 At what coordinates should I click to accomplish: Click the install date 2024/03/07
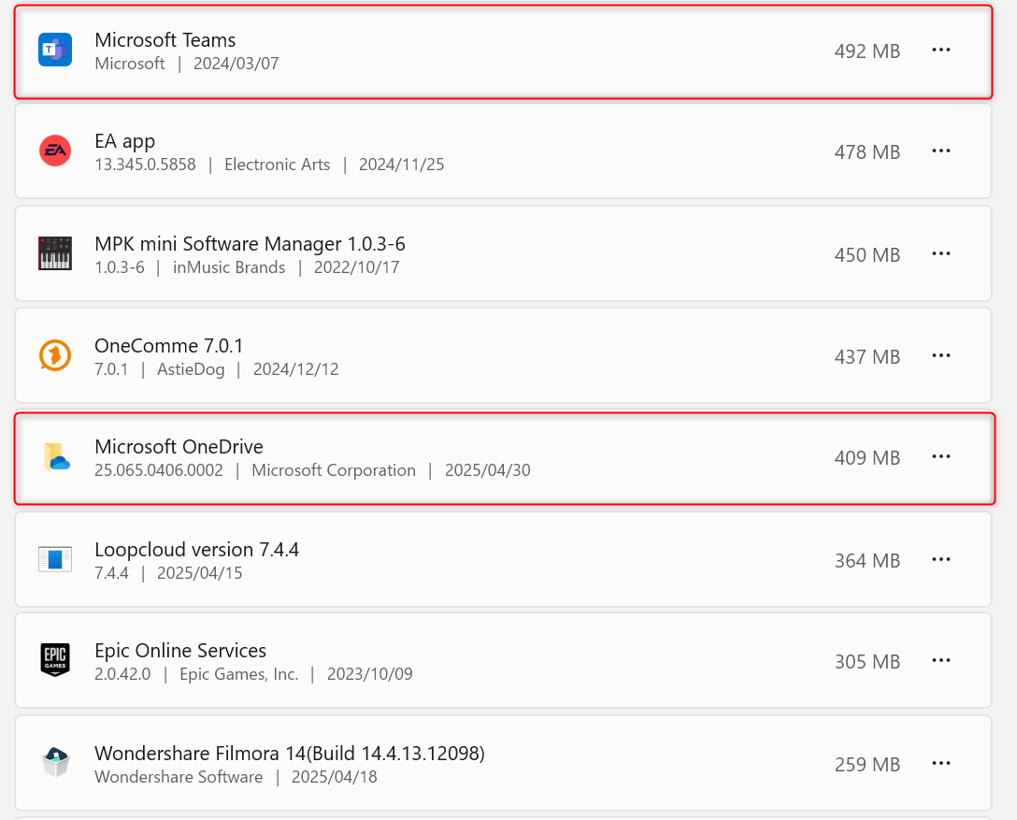click(236, 64)
